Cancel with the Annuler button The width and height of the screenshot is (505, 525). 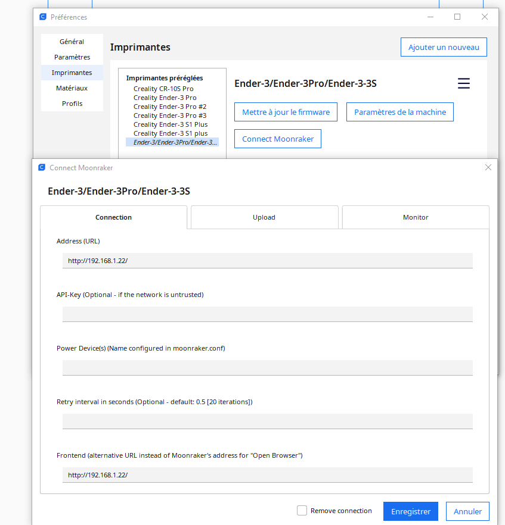[x=467, y=511]
